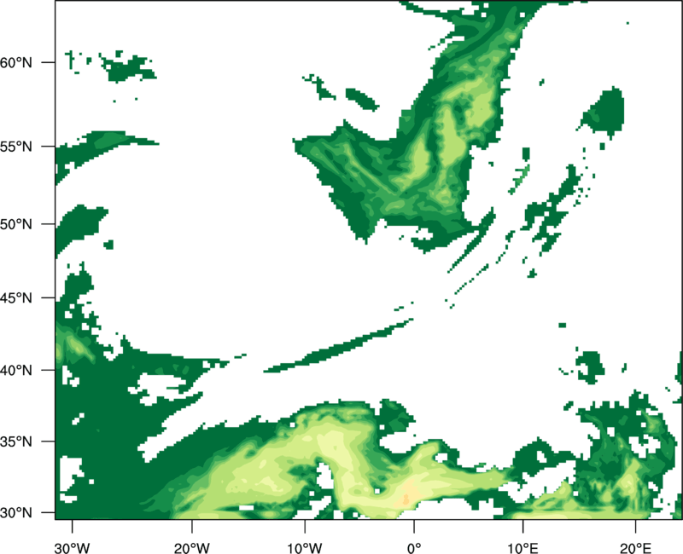683x554 pixels.
Task: Click the 20°E longitude label
Action: (x=635, y=548)
